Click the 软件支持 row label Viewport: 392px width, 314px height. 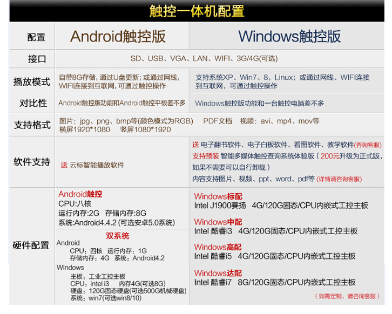click(32, 162)
